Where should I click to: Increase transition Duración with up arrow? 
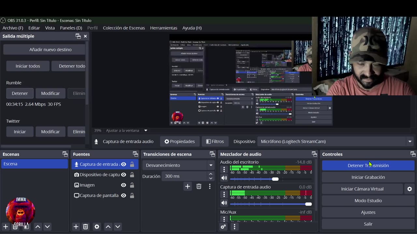pos(211,174)
